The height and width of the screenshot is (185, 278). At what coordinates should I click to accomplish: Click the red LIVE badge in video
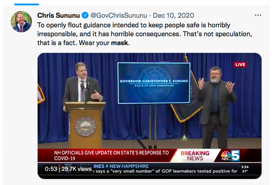pyautogui.click(x=240, y=65)
